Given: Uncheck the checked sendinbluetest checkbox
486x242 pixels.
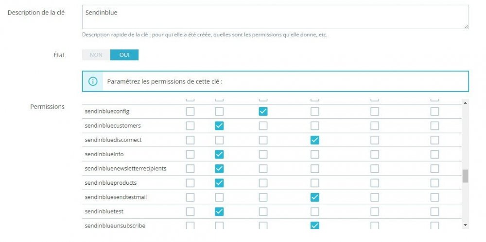Looking at the screenshot, I should pyautogui.click(x=219, y=211).
